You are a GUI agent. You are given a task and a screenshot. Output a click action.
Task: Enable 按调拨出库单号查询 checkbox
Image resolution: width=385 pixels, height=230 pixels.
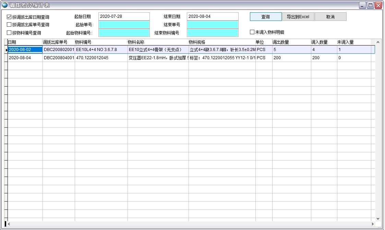tap(9, 25)
